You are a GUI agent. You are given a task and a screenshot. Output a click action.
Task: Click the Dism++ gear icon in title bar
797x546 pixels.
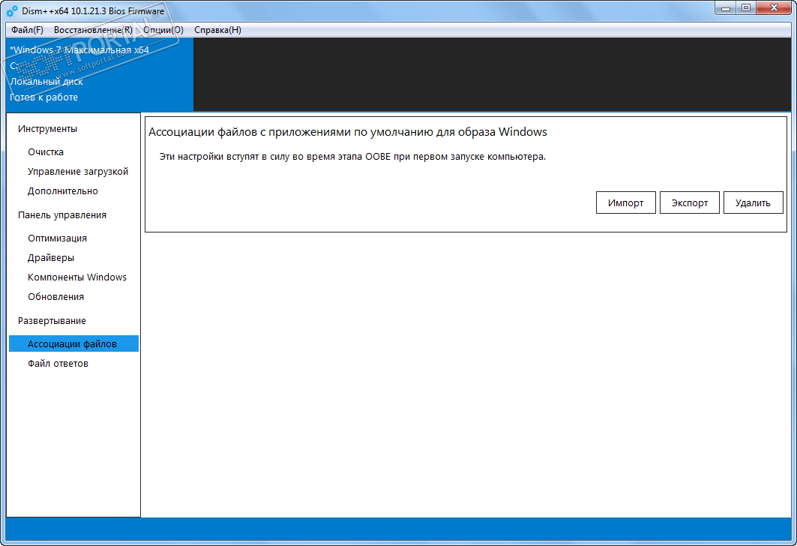(12, 10)
